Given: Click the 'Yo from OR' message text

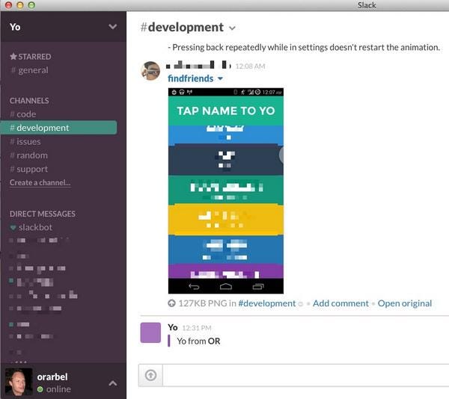Looking at the screenshot, I should [198, 341].
